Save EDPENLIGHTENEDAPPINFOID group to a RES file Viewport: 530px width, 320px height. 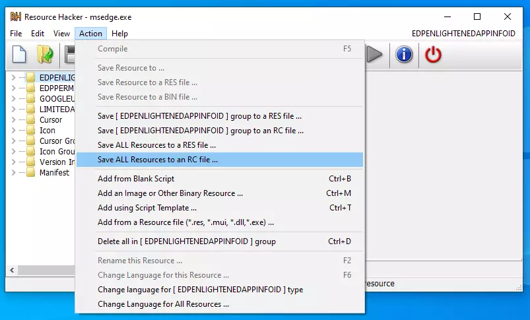(220, 116)
